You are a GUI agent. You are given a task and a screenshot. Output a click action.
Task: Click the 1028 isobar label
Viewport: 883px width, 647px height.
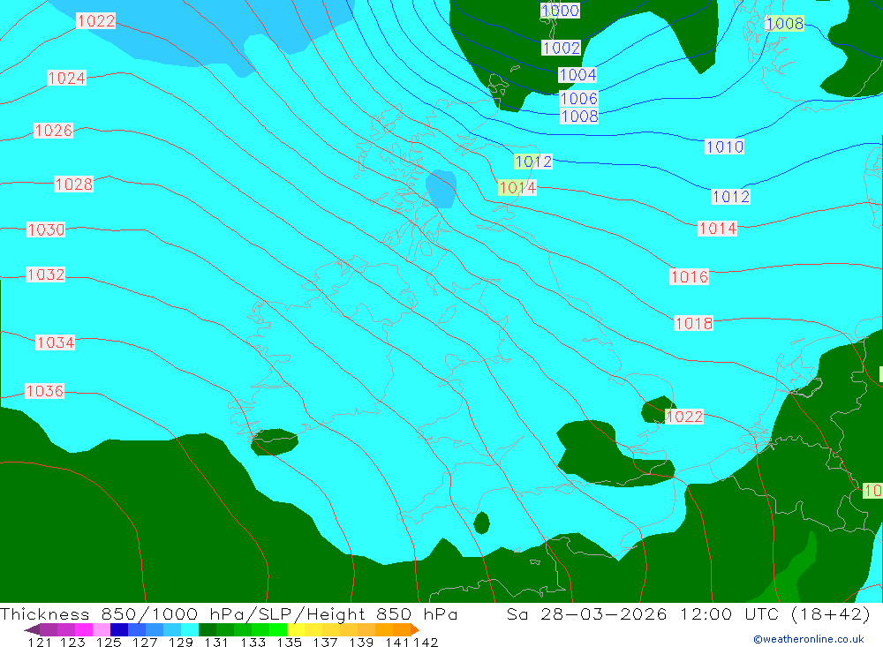click(x=74, y=184)
